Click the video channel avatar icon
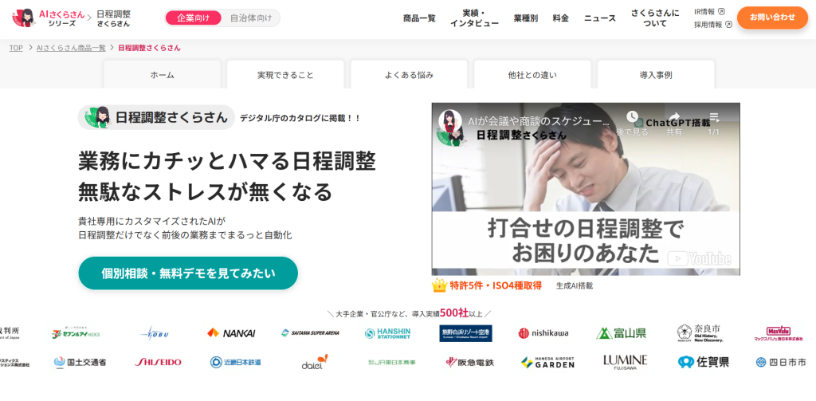 tap(450, 121)
